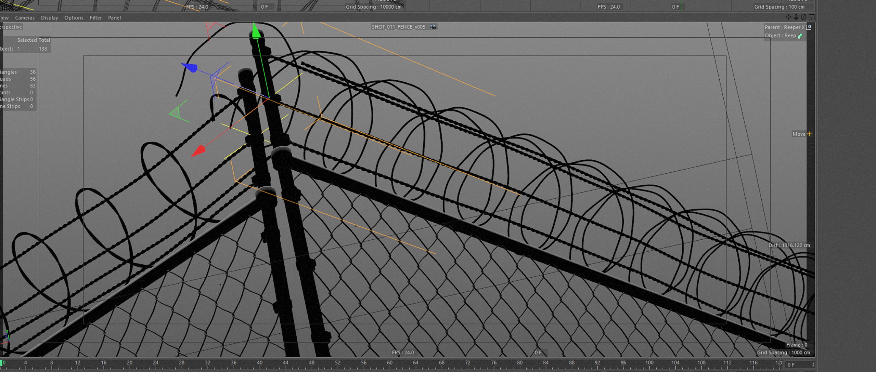Open the Options viewport menu
Image resolution: width=876 pixels, height=372 pixels.
[x=74, y=18]
